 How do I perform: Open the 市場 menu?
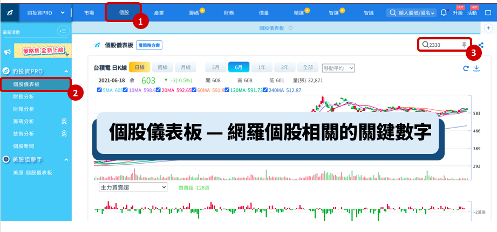pos(88,13)
